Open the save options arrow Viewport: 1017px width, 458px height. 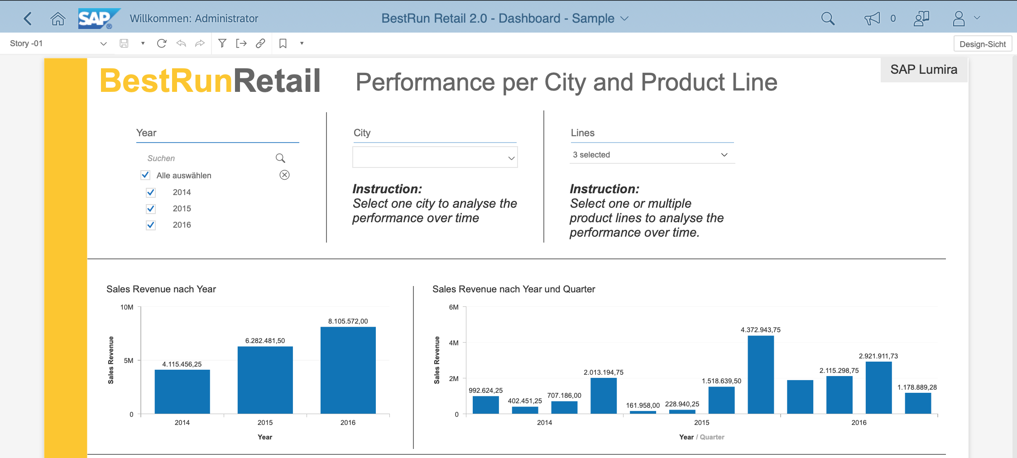click(143, 43)
